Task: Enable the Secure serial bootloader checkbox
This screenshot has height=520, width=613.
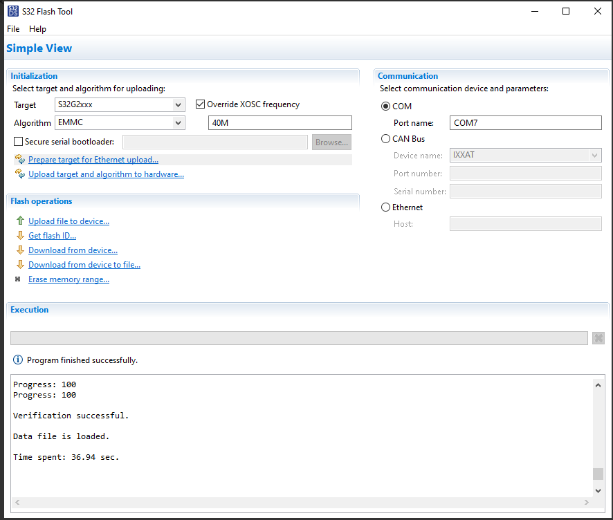Action: tap(19, 142)
